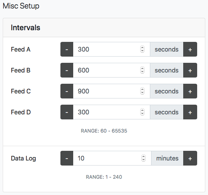
Task: Increase Data Log minutes with plus
Action: click(190, 158)
